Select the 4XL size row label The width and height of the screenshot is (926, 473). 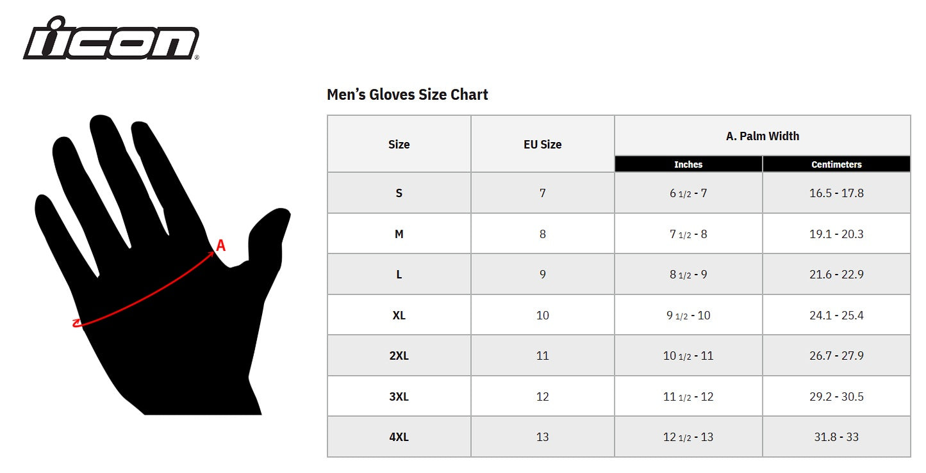click(x=399, y=437)
